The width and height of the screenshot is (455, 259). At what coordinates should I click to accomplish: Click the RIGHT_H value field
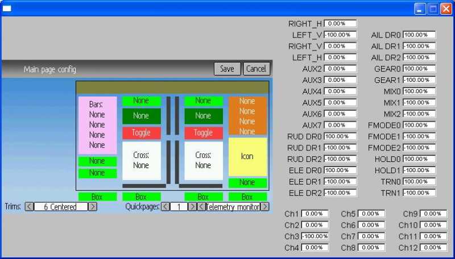coord(340,23)
